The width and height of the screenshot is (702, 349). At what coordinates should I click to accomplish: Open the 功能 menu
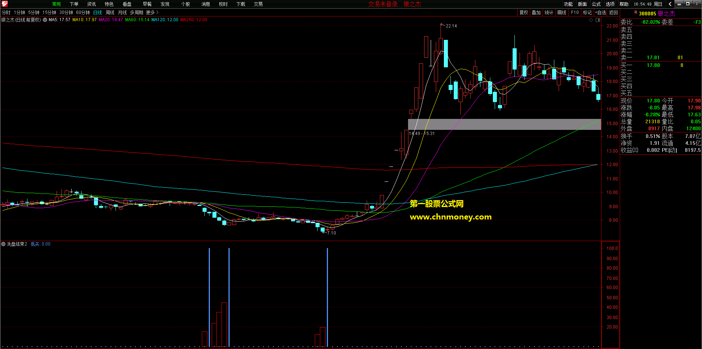[x=568, y=4]
